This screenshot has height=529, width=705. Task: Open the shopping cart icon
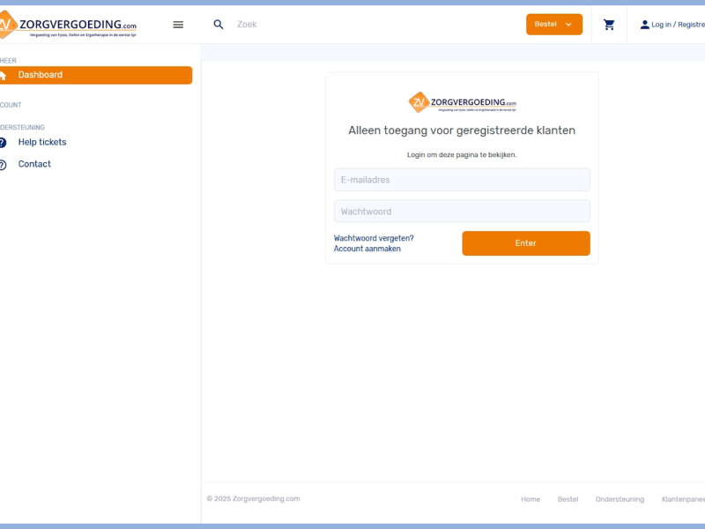click(609, 25)
